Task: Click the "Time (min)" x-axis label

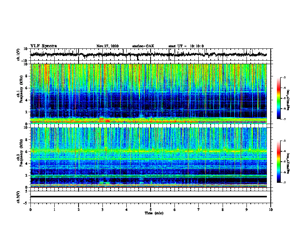Action: pos(154,213)
